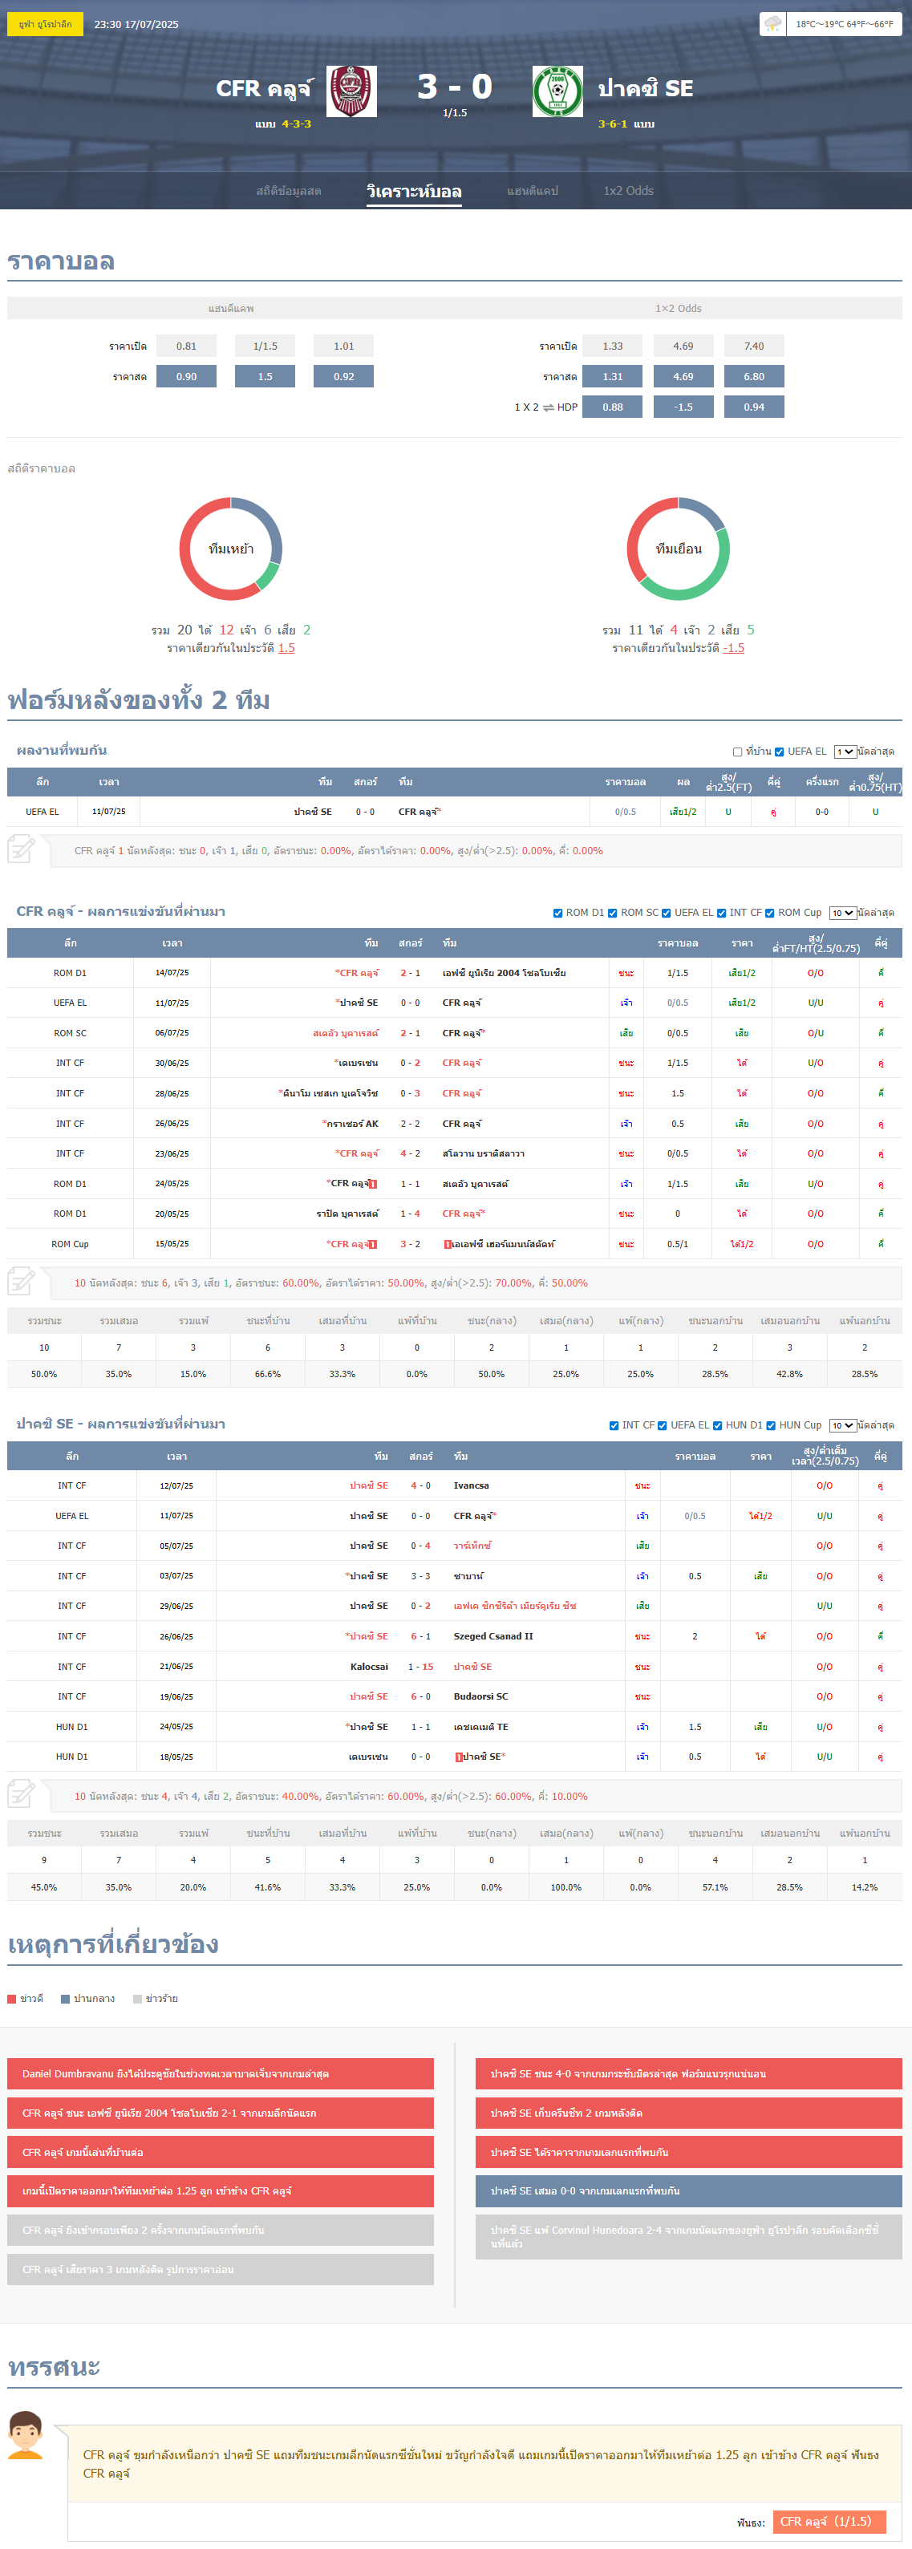Click the analyst avatar in the opinion section

tap(26, 2435)
